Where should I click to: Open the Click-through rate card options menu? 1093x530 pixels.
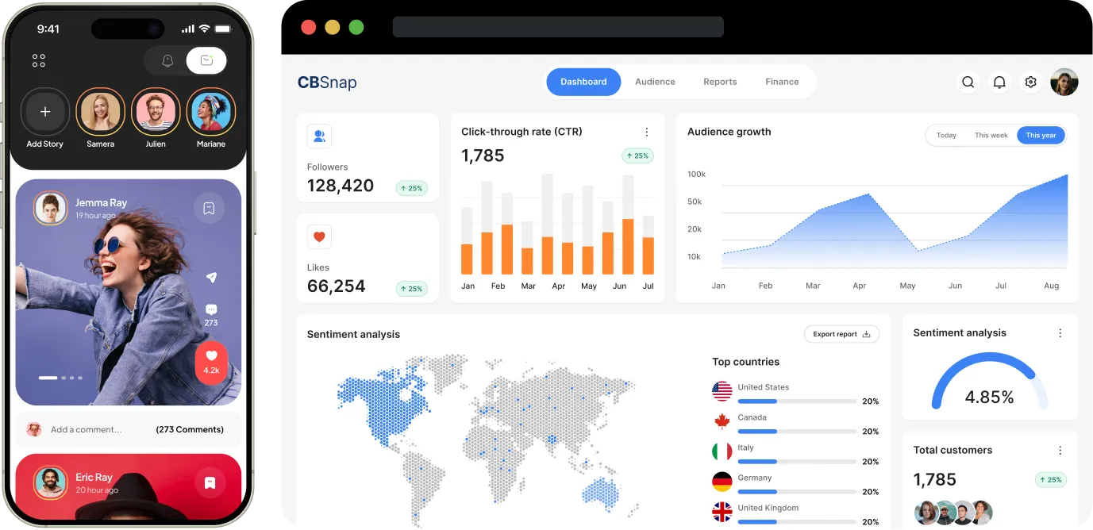coord(646,132)
